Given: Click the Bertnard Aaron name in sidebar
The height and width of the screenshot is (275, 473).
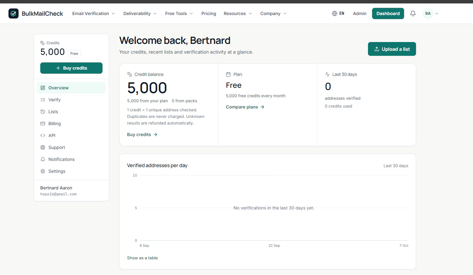Looking at the screenshot, I should (56, 188).
